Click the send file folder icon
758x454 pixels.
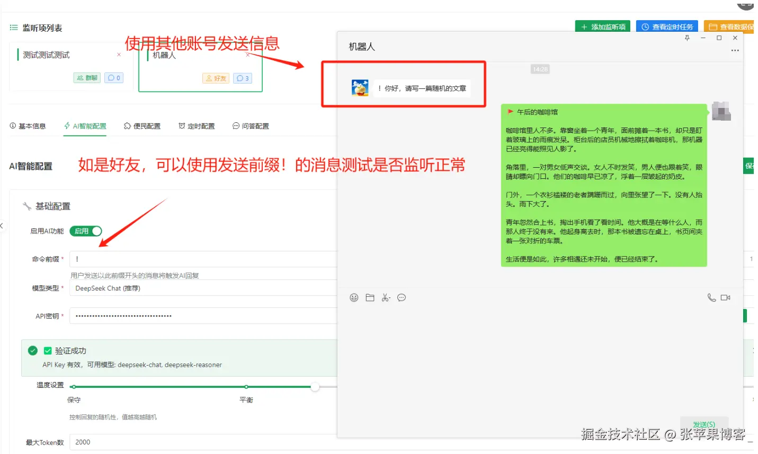tap(370, 297)
